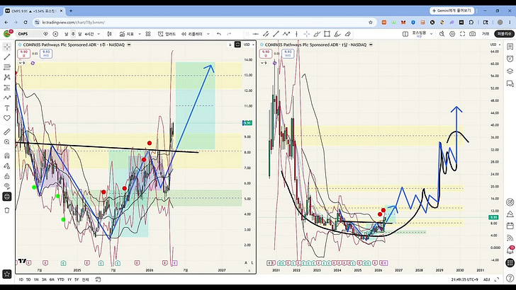Viewport: 516px width, 290px height.
Task: Open the heart icons tool in sidebar
Action: click(x=7, y=118)
